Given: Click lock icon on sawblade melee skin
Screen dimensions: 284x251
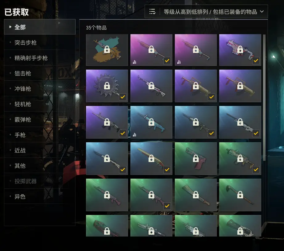Looking at the screenshot, I should pos(107,86).
